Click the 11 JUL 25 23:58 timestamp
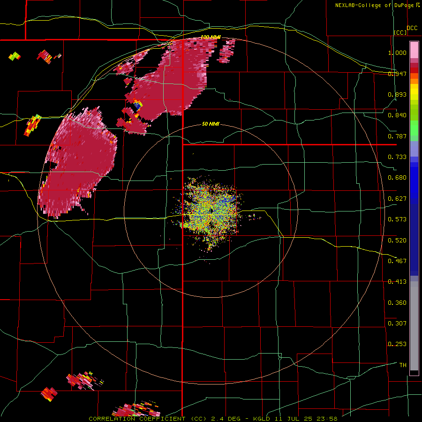 click(306, 419)
